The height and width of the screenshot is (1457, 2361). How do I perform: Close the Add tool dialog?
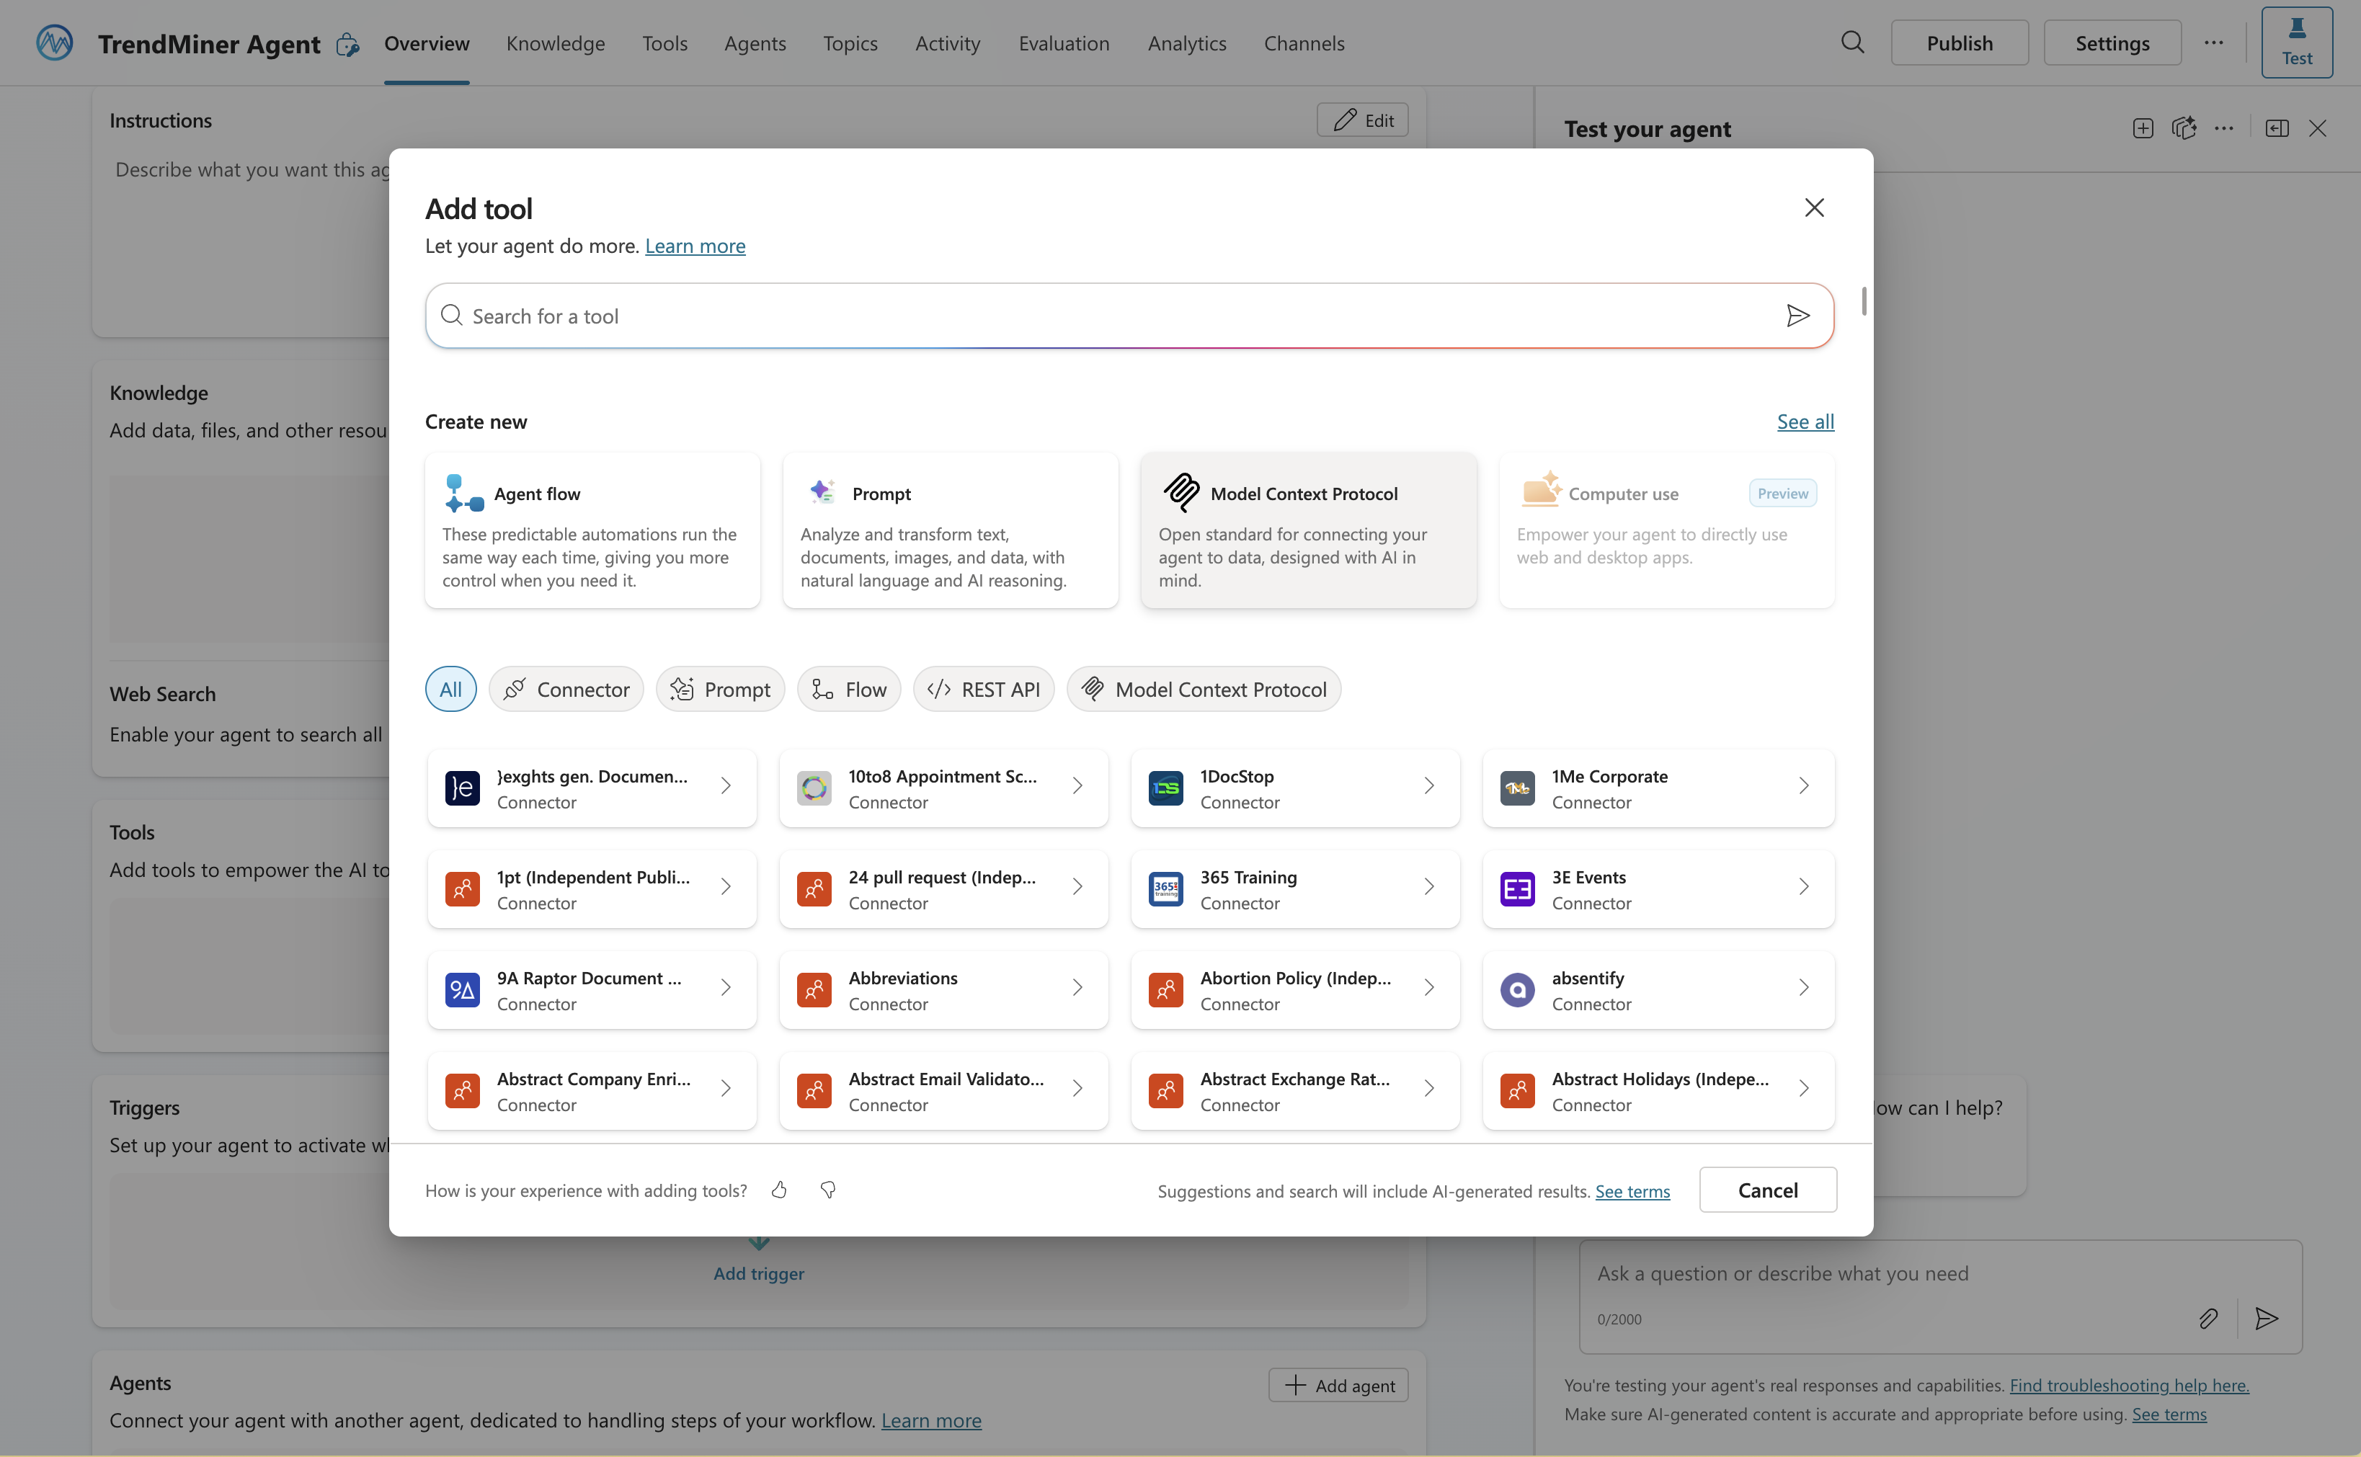(x=1814, y=208)
